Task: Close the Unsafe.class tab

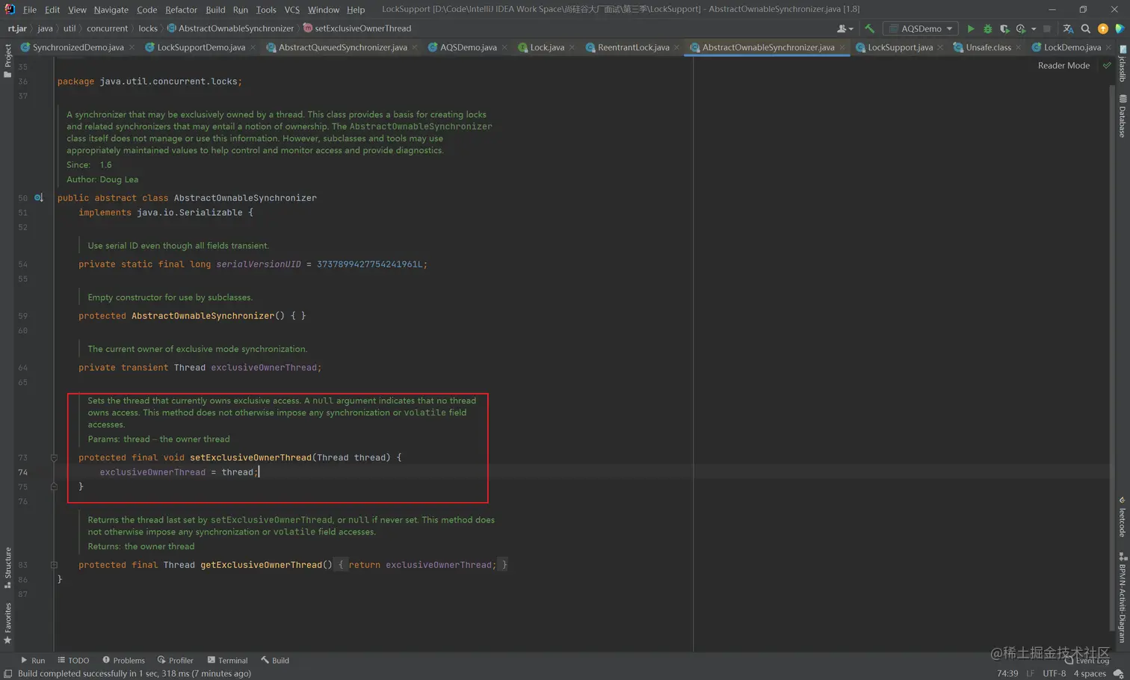Action: click(x=1019, y=47)
